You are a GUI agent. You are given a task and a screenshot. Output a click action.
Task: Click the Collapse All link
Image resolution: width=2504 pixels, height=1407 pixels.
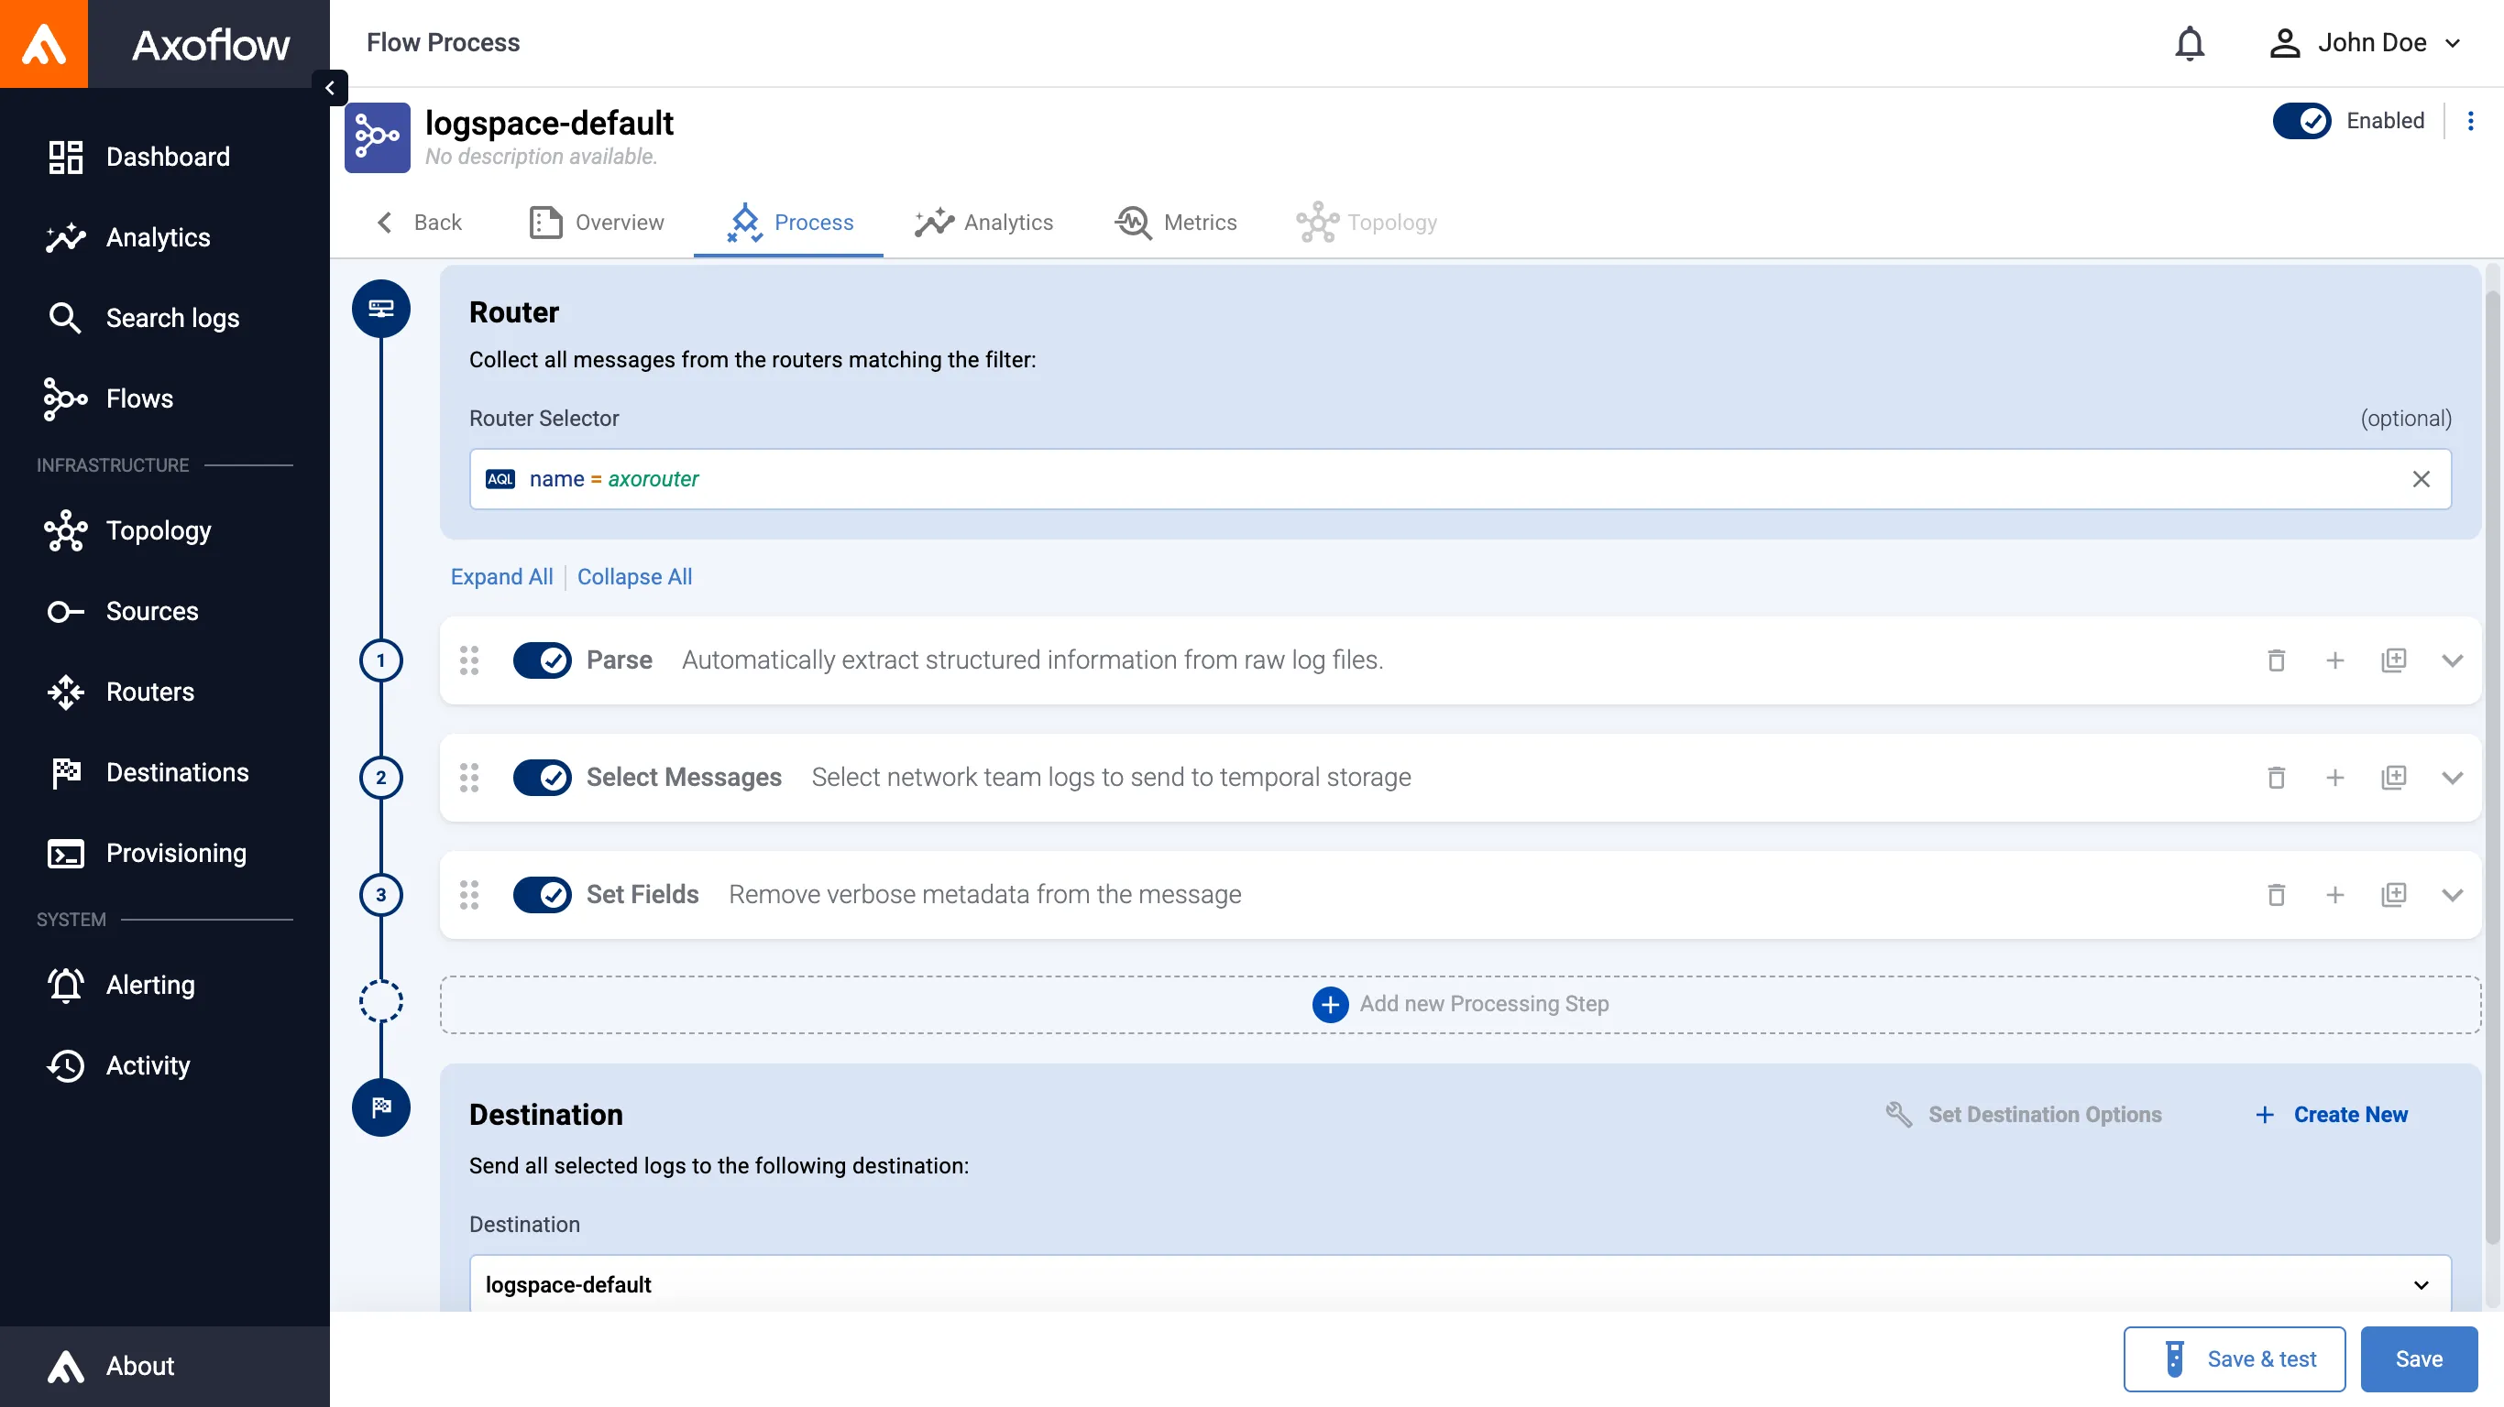tap(633, 577)
